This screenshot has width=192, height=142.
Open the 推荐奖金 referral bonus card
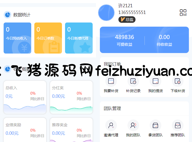pos(71,130)
